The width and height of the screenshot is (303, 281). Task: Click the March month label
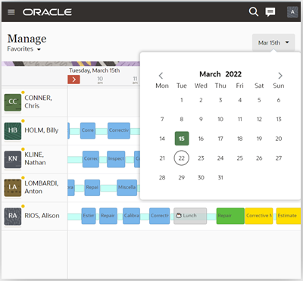click(210, 74)
